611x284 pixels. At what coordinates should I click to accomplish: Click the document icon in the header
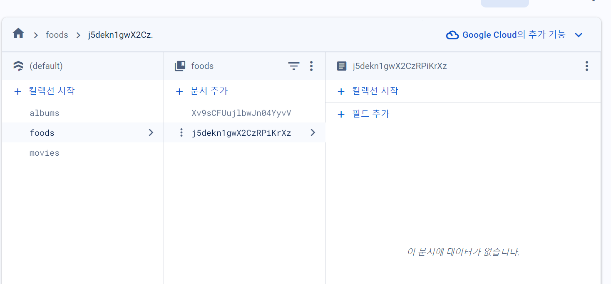(x=341, y=66)
